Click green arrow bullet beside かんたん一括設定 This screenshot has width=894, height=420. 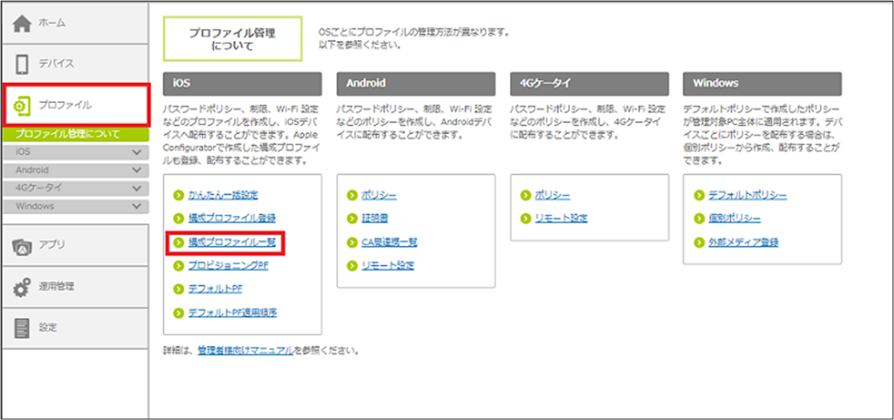pos(178,196)
